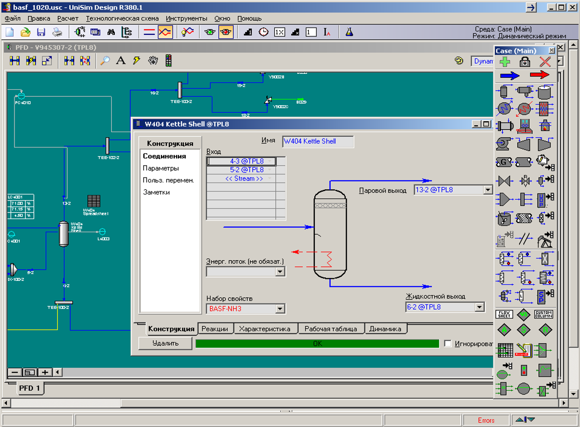The width and height of the screenshot is (580, 427).
Task: Save the case using the floppy disk icon
Action: click(x=41, y=32)
